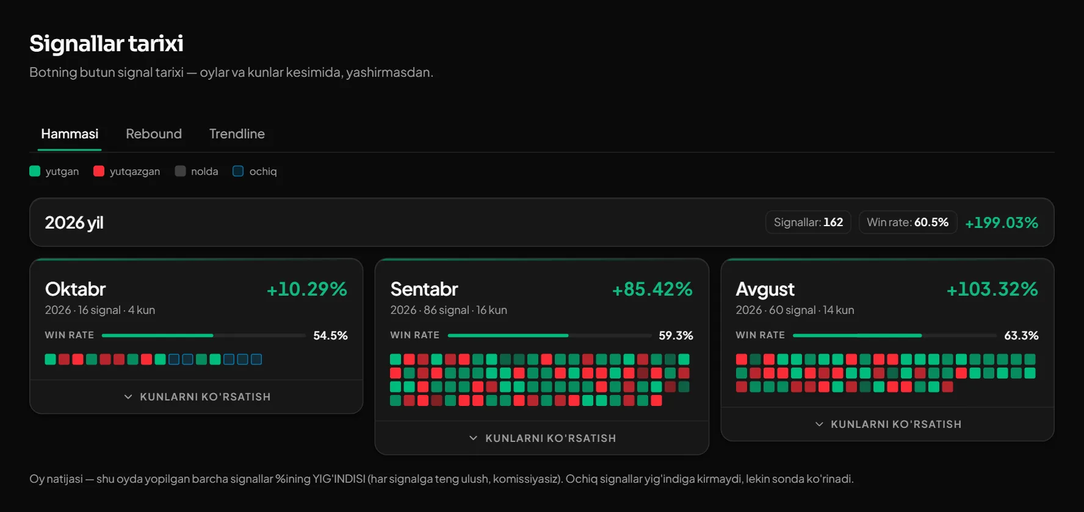Click the 2026 yil header
This screenshot has width=1084, height=512.
74,222
